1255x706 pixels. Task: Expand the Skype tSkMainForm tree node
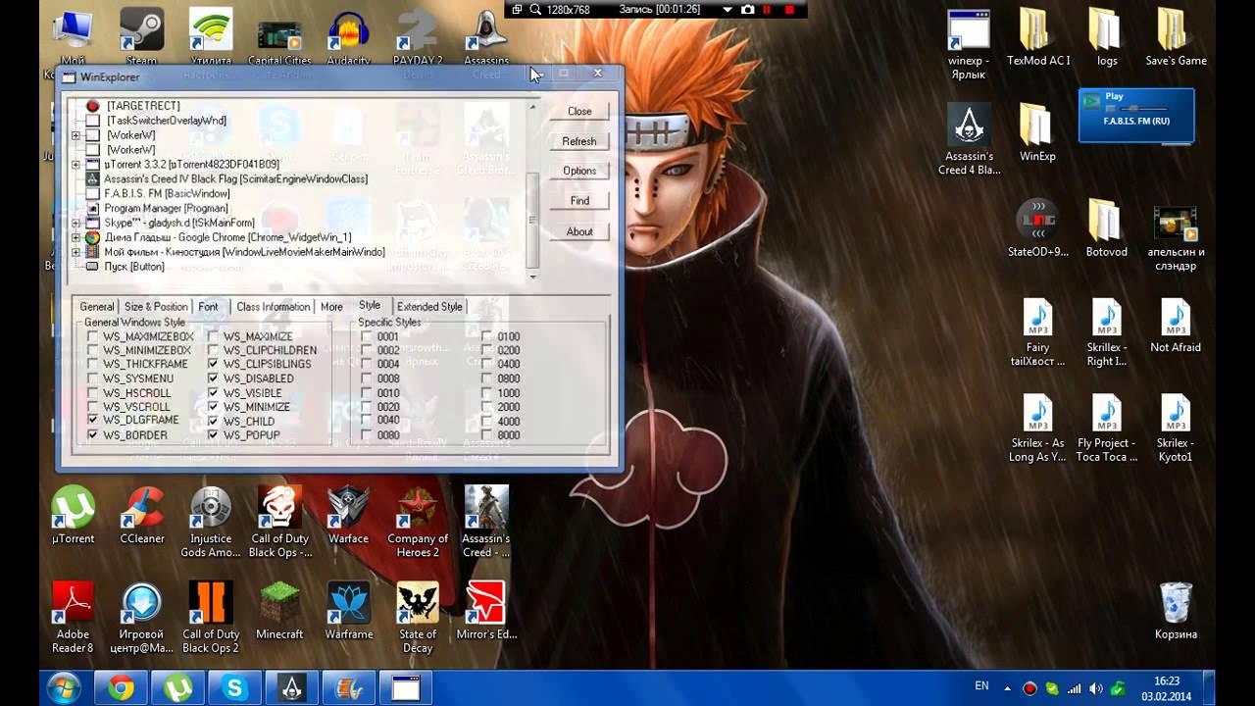coord(76,223)
